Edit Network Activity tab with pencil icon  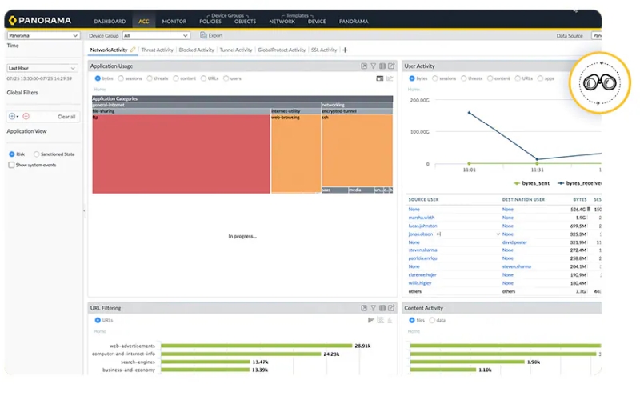133,50
